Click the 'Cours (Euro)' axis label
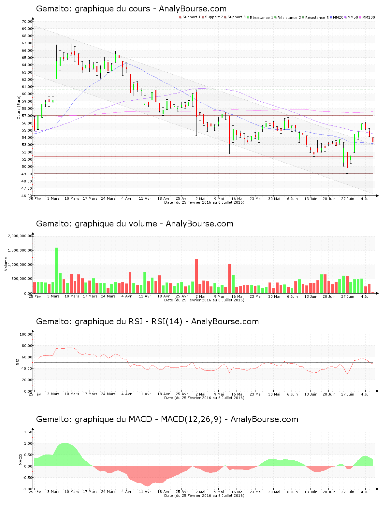 19,108
